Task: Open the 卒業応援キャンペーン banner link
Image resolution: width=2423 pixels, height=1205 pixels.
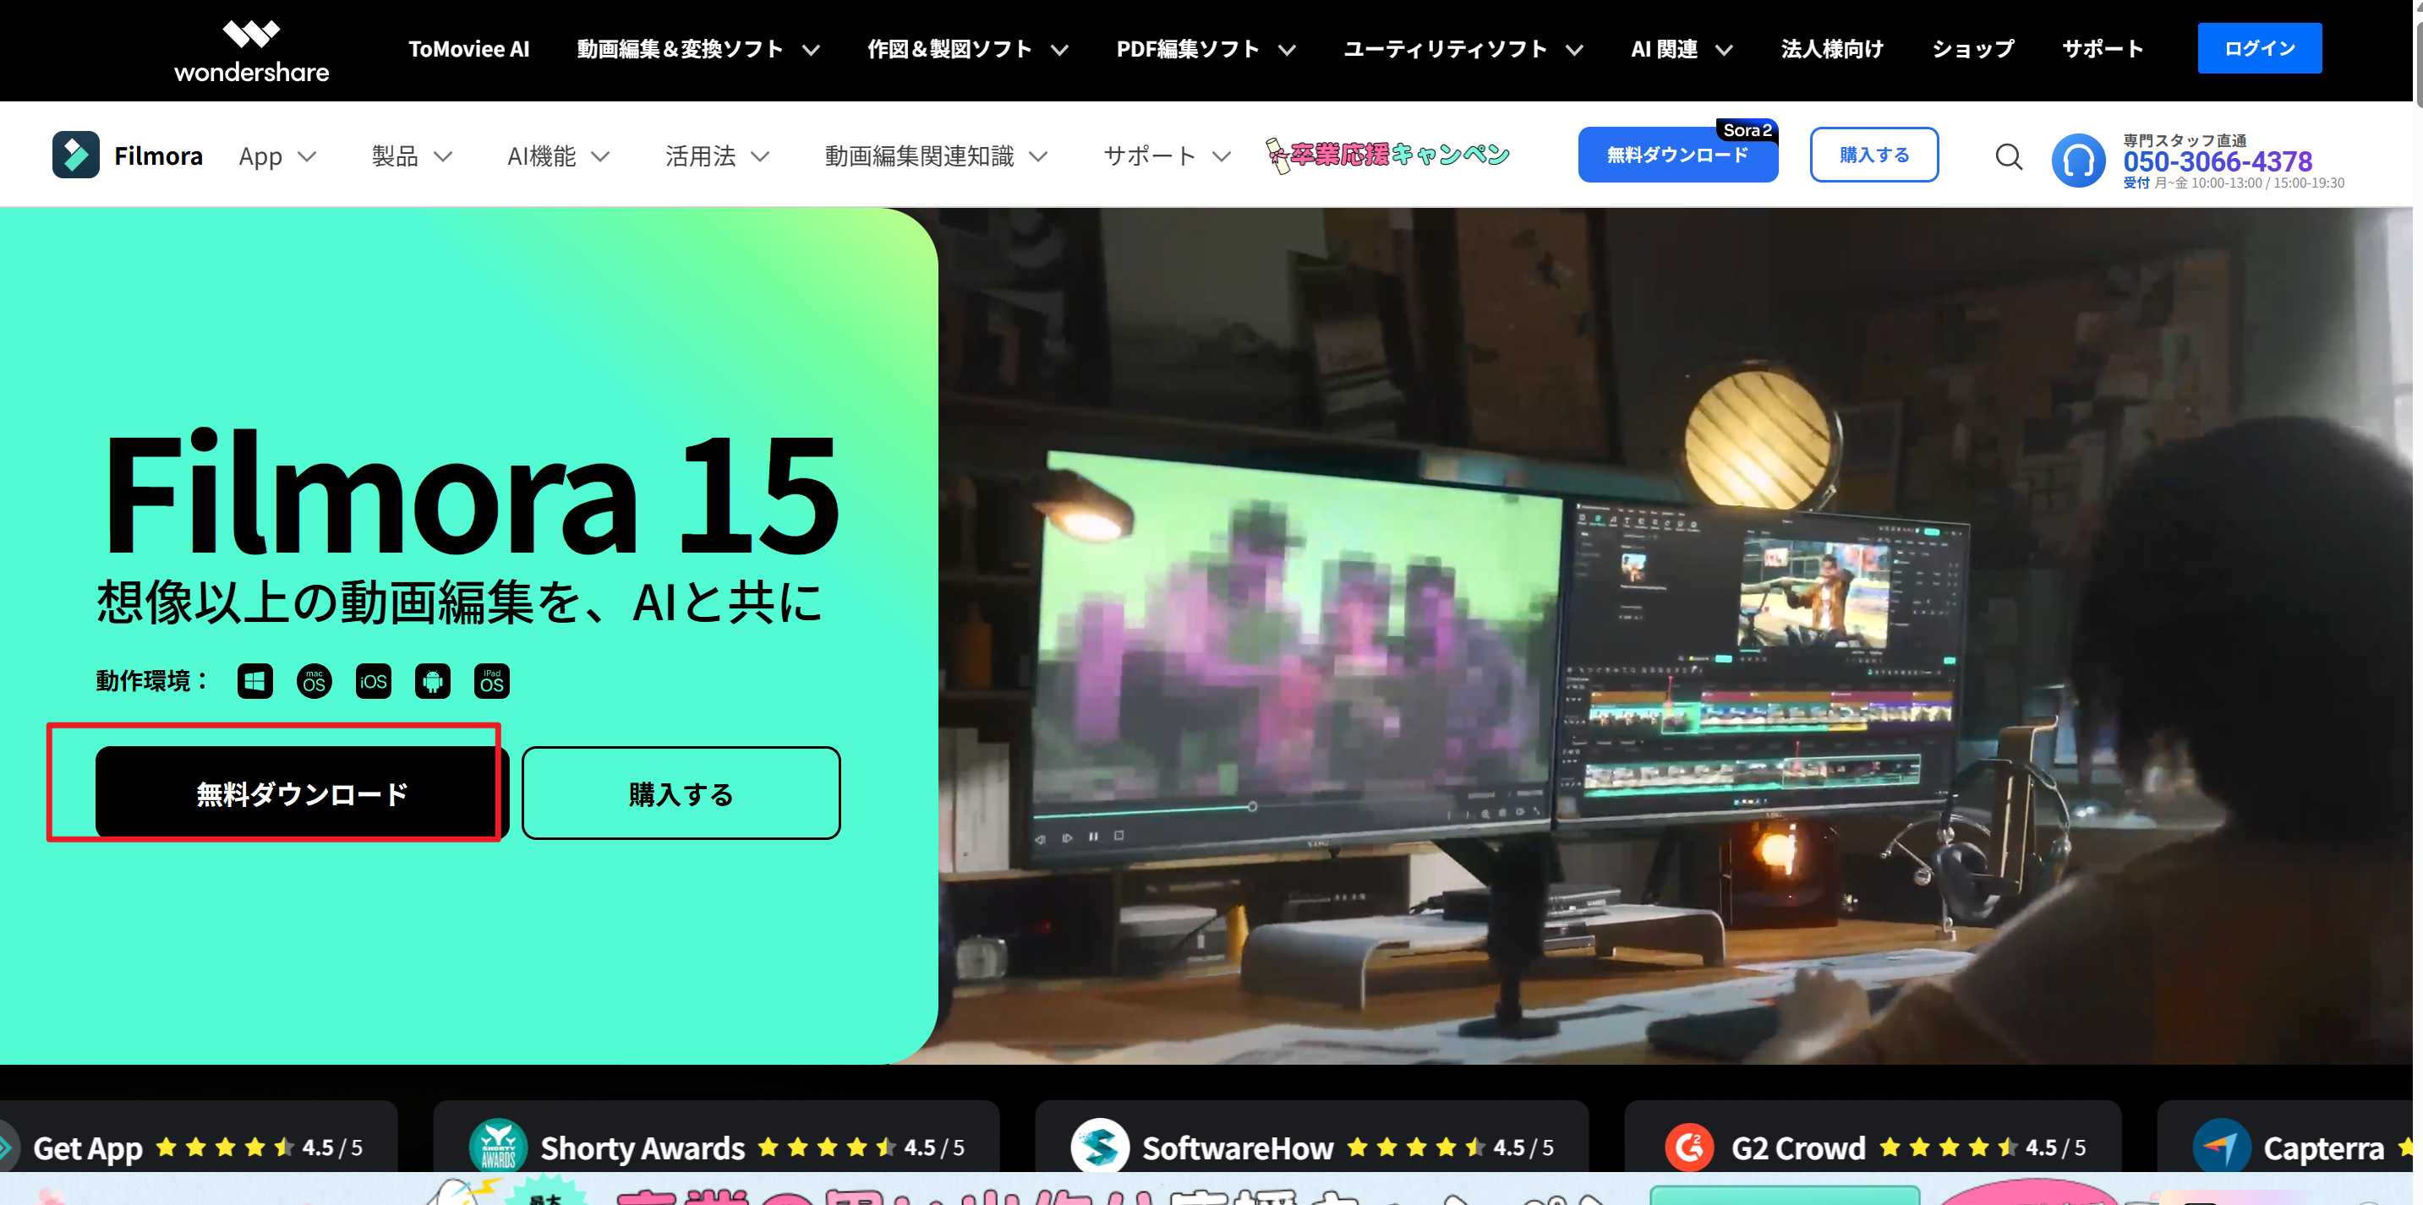Action: [x=1387, y=155]
